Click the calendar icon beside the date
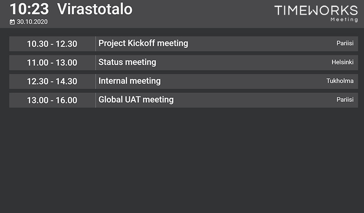This screenshot has width=364, height=213. (x=12, y=22)
